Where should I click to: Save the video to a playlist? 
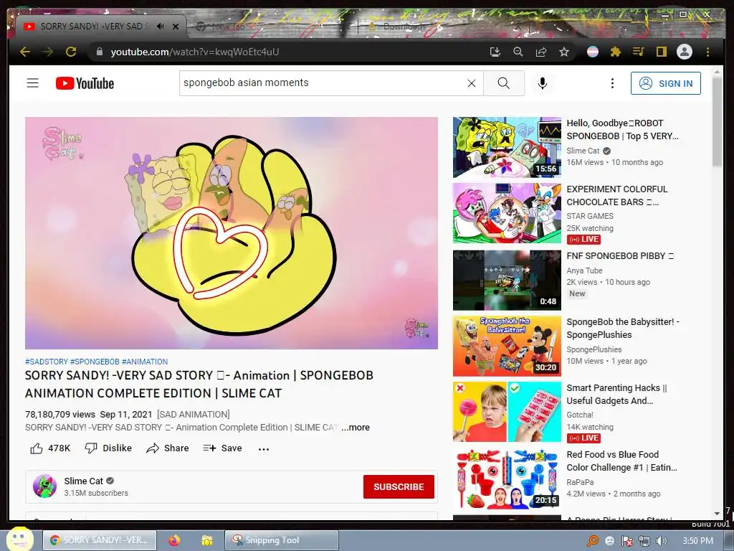point(222,448)
